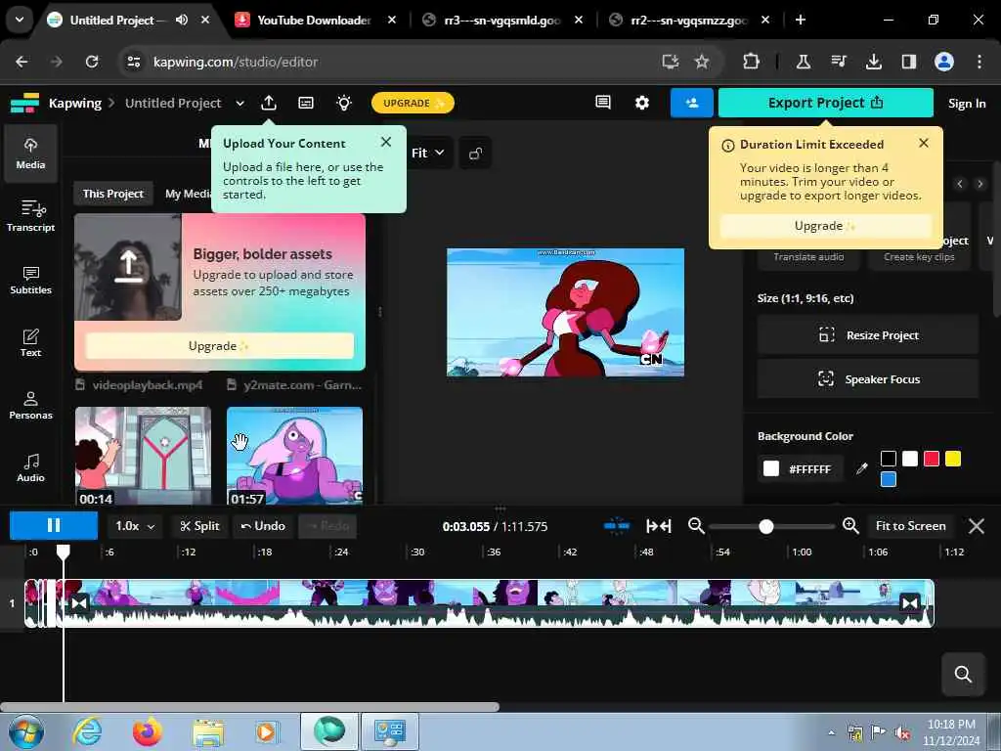Bookmark page with the star icon
This screenshot has width=1001, height=751.
[x=702, y=62]
